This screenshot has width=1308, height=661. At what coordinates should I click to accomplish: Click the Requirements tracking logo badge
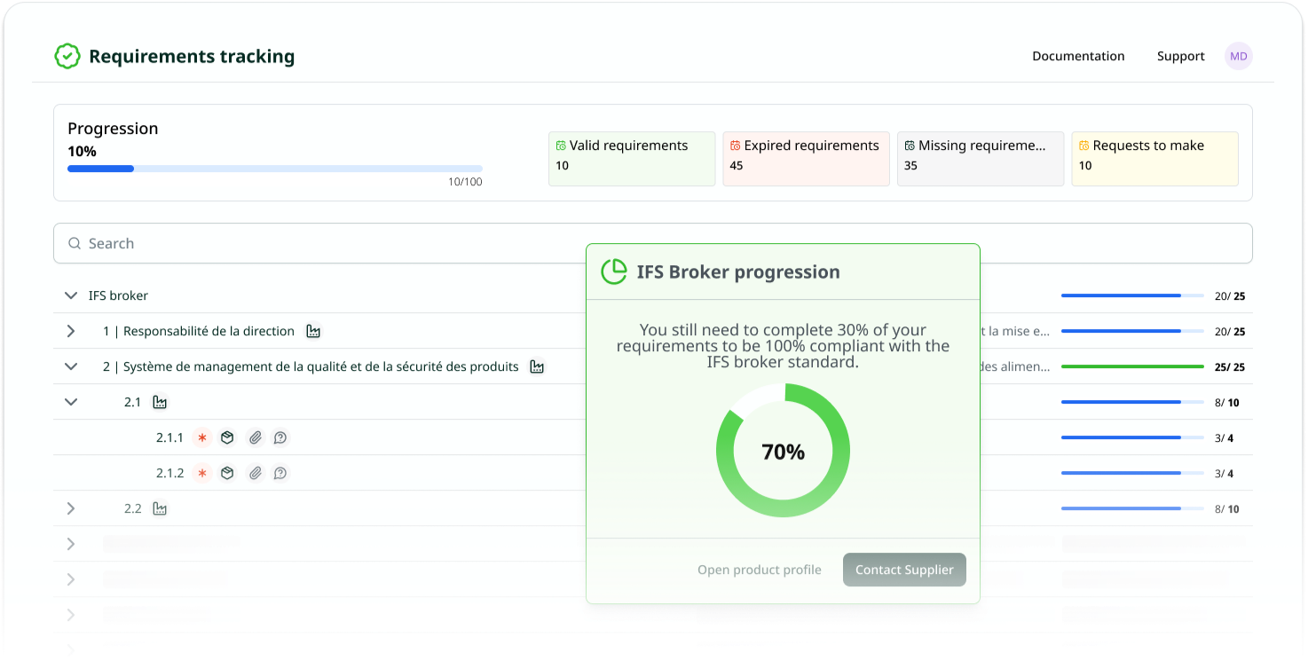67,57
